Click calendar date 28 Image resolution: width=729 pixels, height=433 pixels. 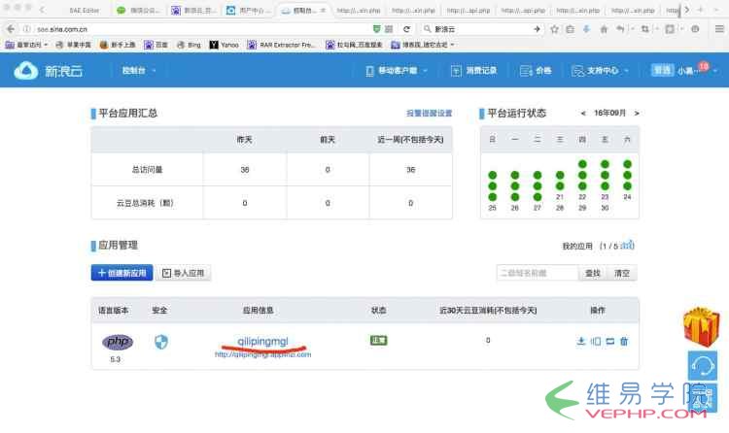[560, 208]
